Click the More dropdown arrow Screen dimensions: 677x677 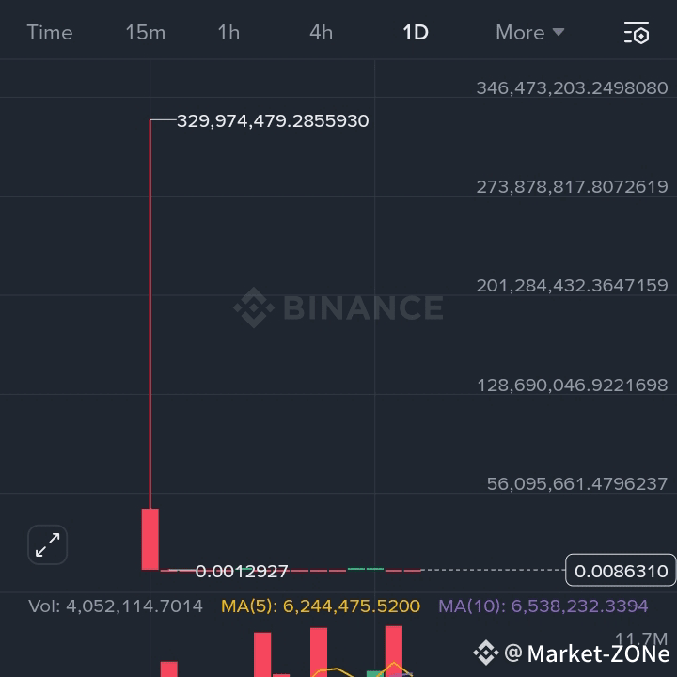click(559, 32)
